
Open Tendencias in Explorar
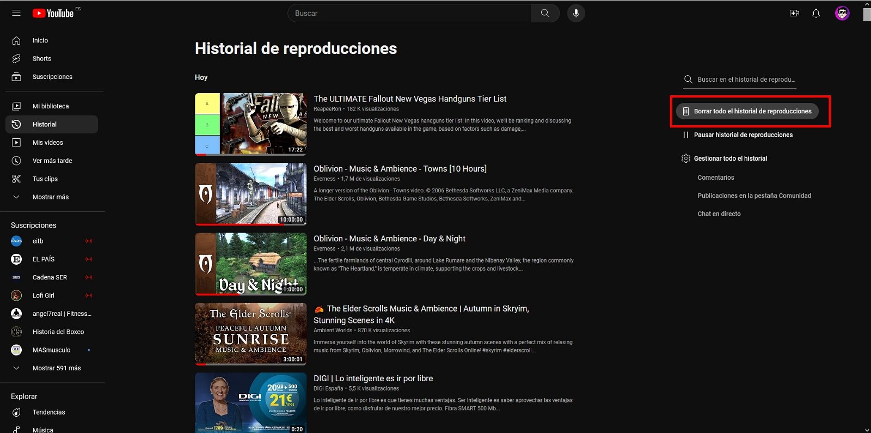click(52, 412)
